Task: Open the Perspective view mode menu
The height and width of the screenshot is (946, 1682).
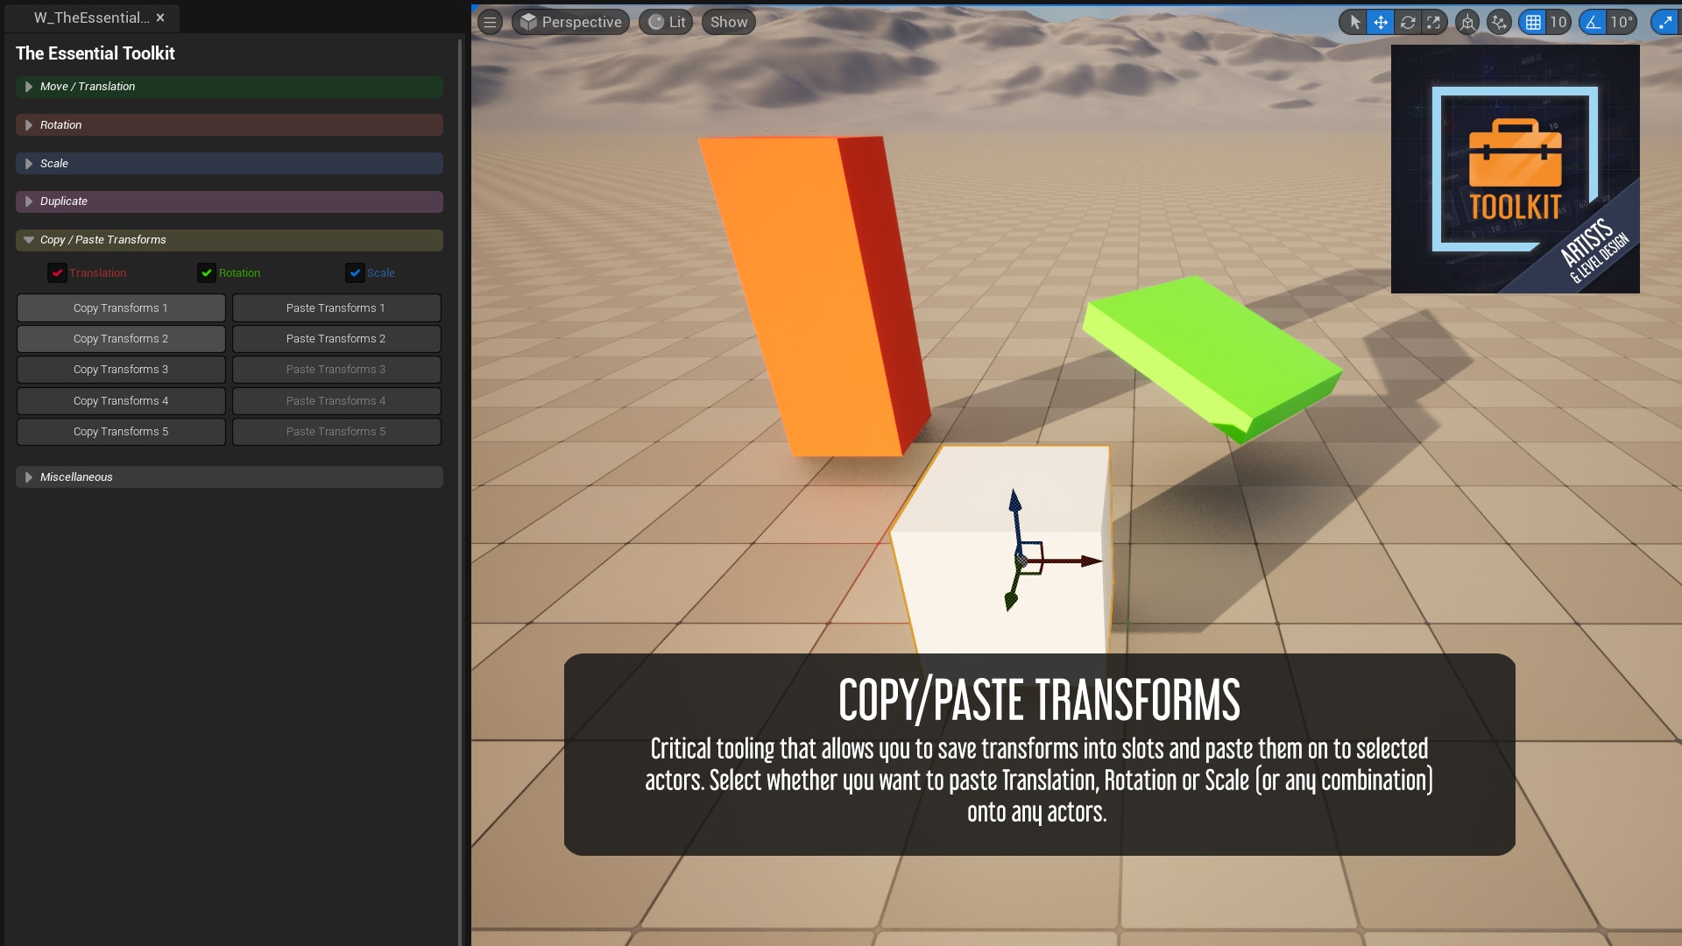Action: 571,22
